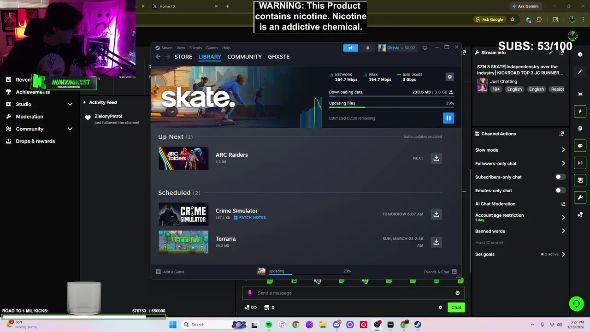Bookmark this page with star icon
590x332 pixels.
[x=513, y=19]
